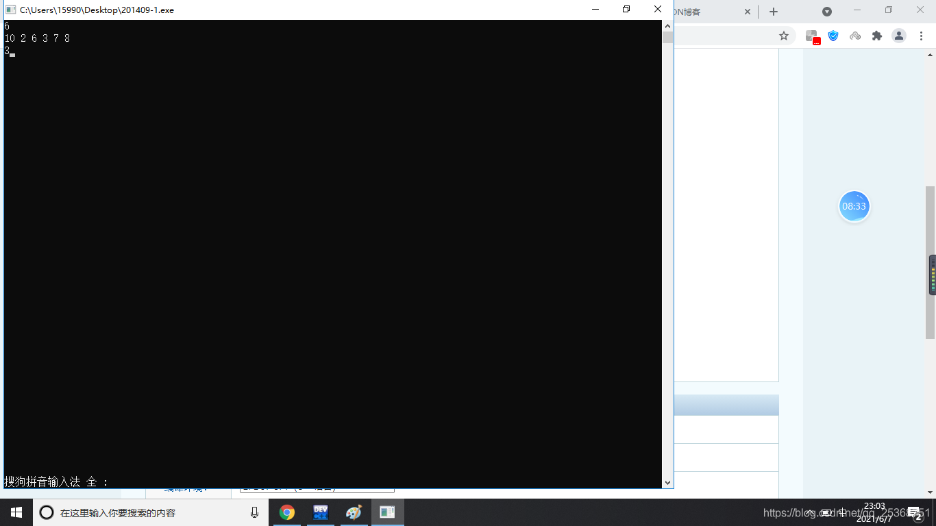Screen dimensions: 936x526
Task: Open a new tab in Chrome
Action: pos(774,12)
